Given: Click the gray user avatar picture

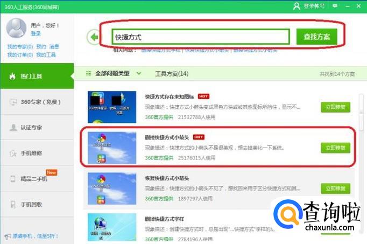Looking at the screenshot, I should click(16, 28).
